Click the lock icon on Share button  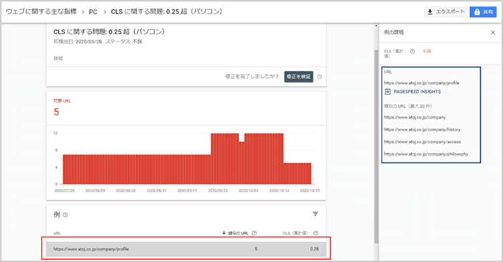477,12
